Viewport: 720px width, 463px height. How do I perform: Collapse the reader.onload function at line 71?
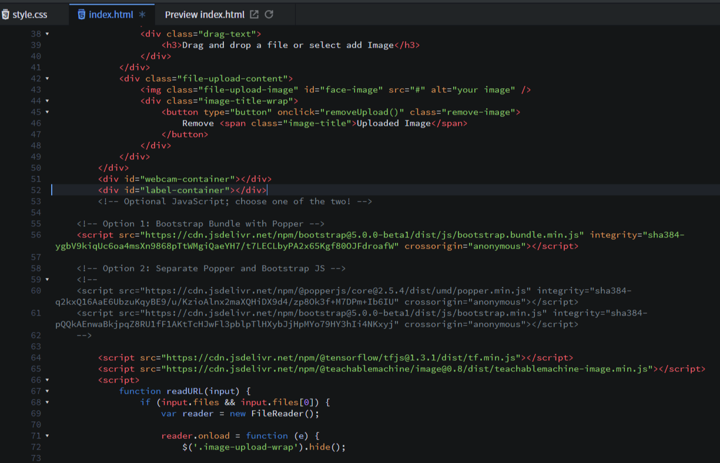click(x=47, y=436)
